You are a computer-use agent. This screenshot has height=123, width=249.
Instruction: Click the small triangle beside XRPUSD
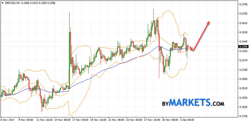[x=2, y=3]
